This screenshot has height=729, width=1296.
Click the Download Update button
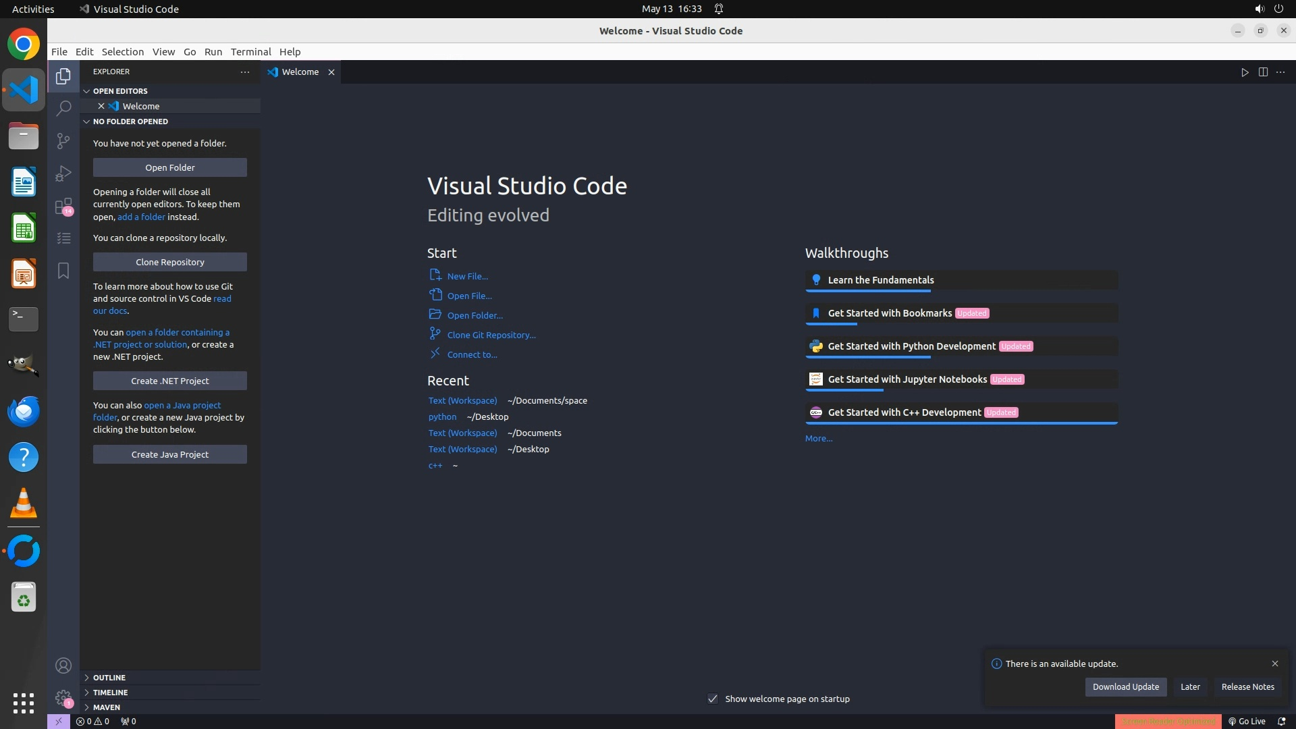click(x=1125, y=687)
